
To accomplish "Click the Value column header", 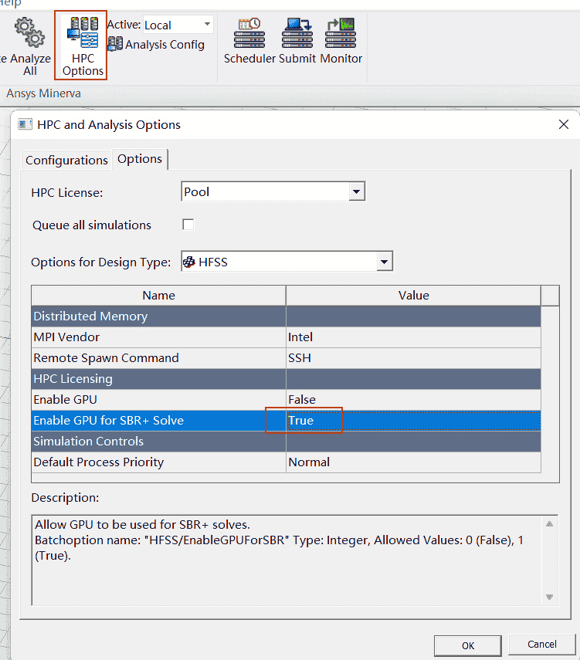I will [x=414, y=296].
